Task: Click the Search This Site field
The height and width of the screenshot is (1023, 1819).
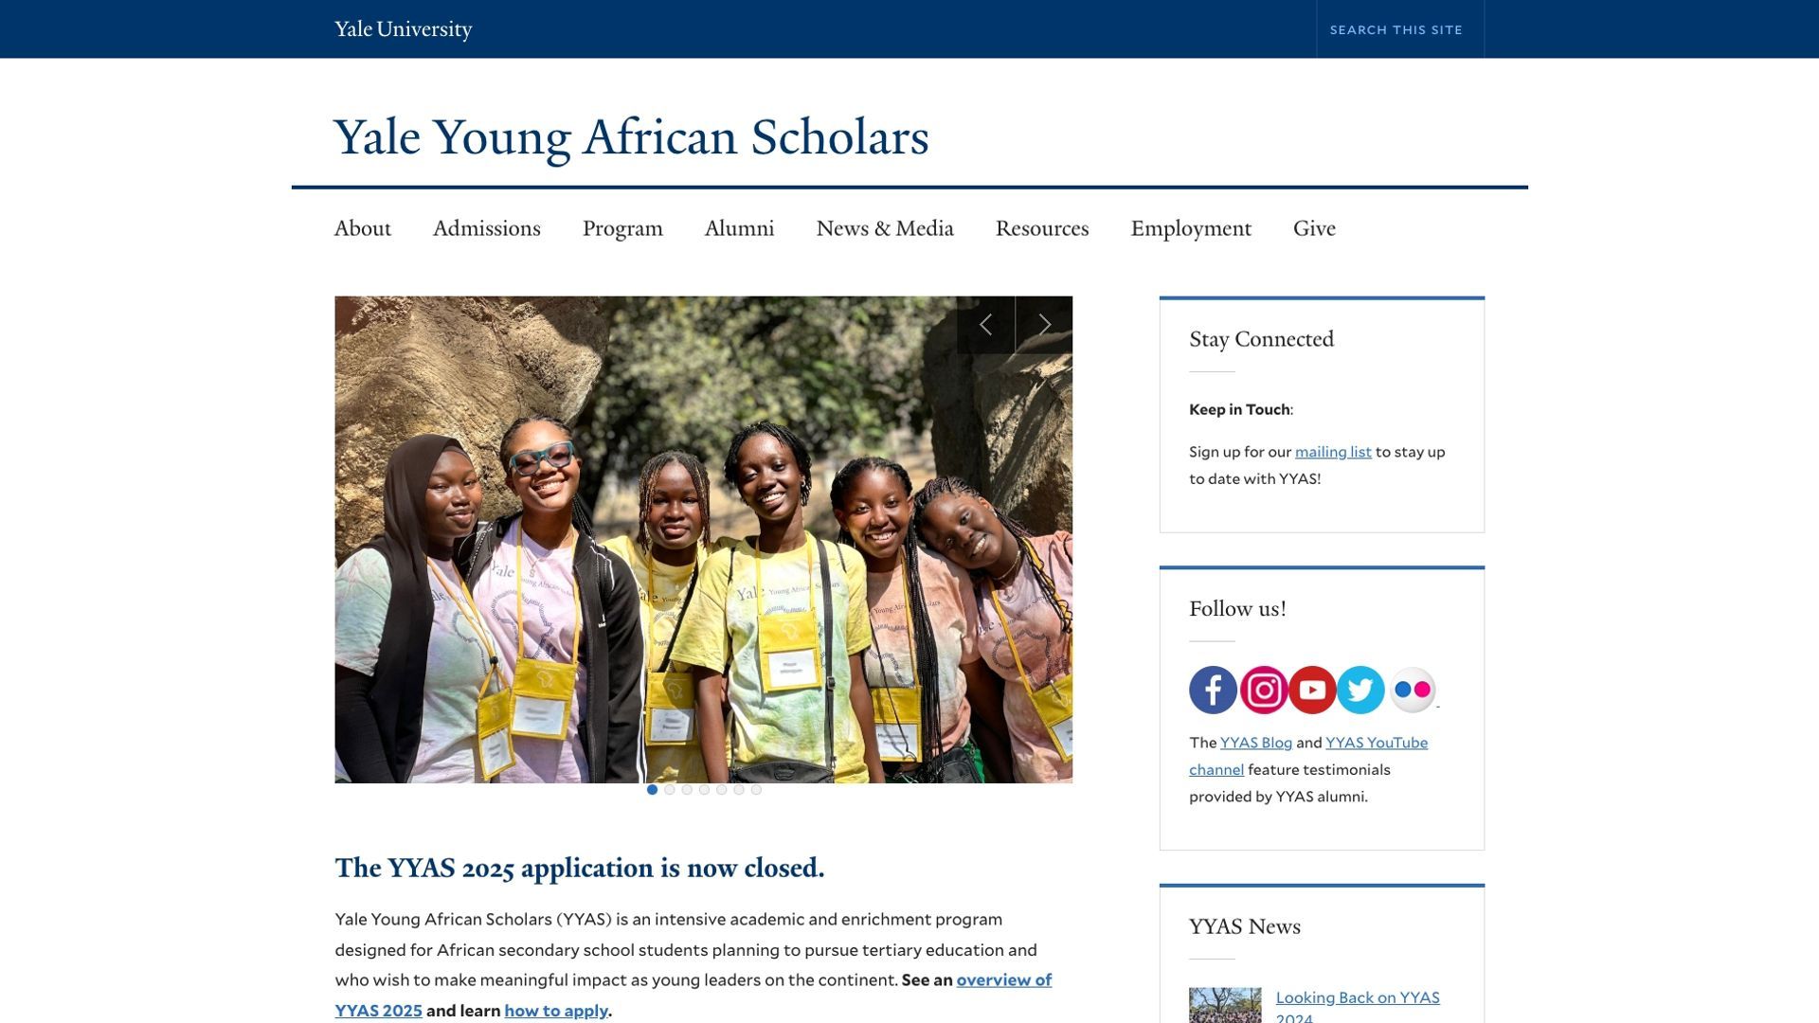Action: 1398,29
